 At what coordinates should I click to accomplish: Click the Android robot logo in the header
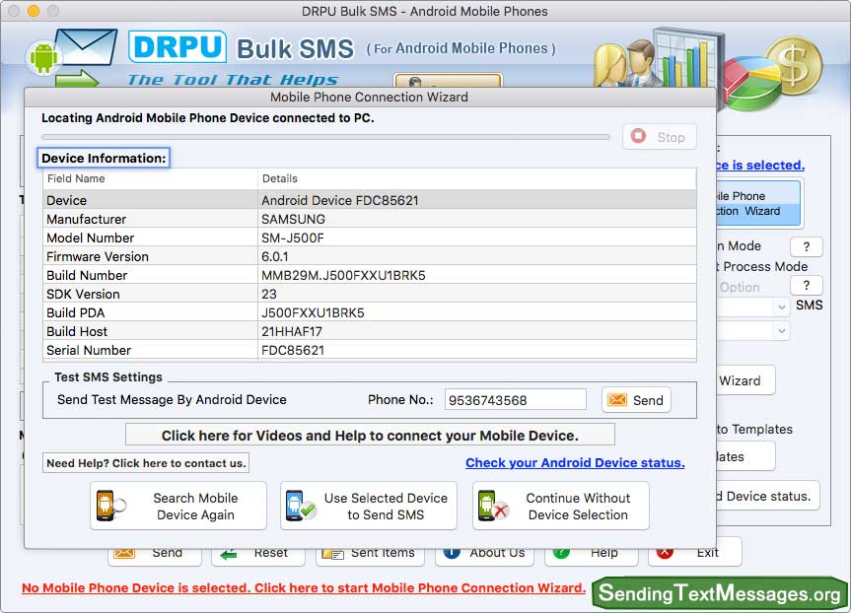[x=43, y=57]
